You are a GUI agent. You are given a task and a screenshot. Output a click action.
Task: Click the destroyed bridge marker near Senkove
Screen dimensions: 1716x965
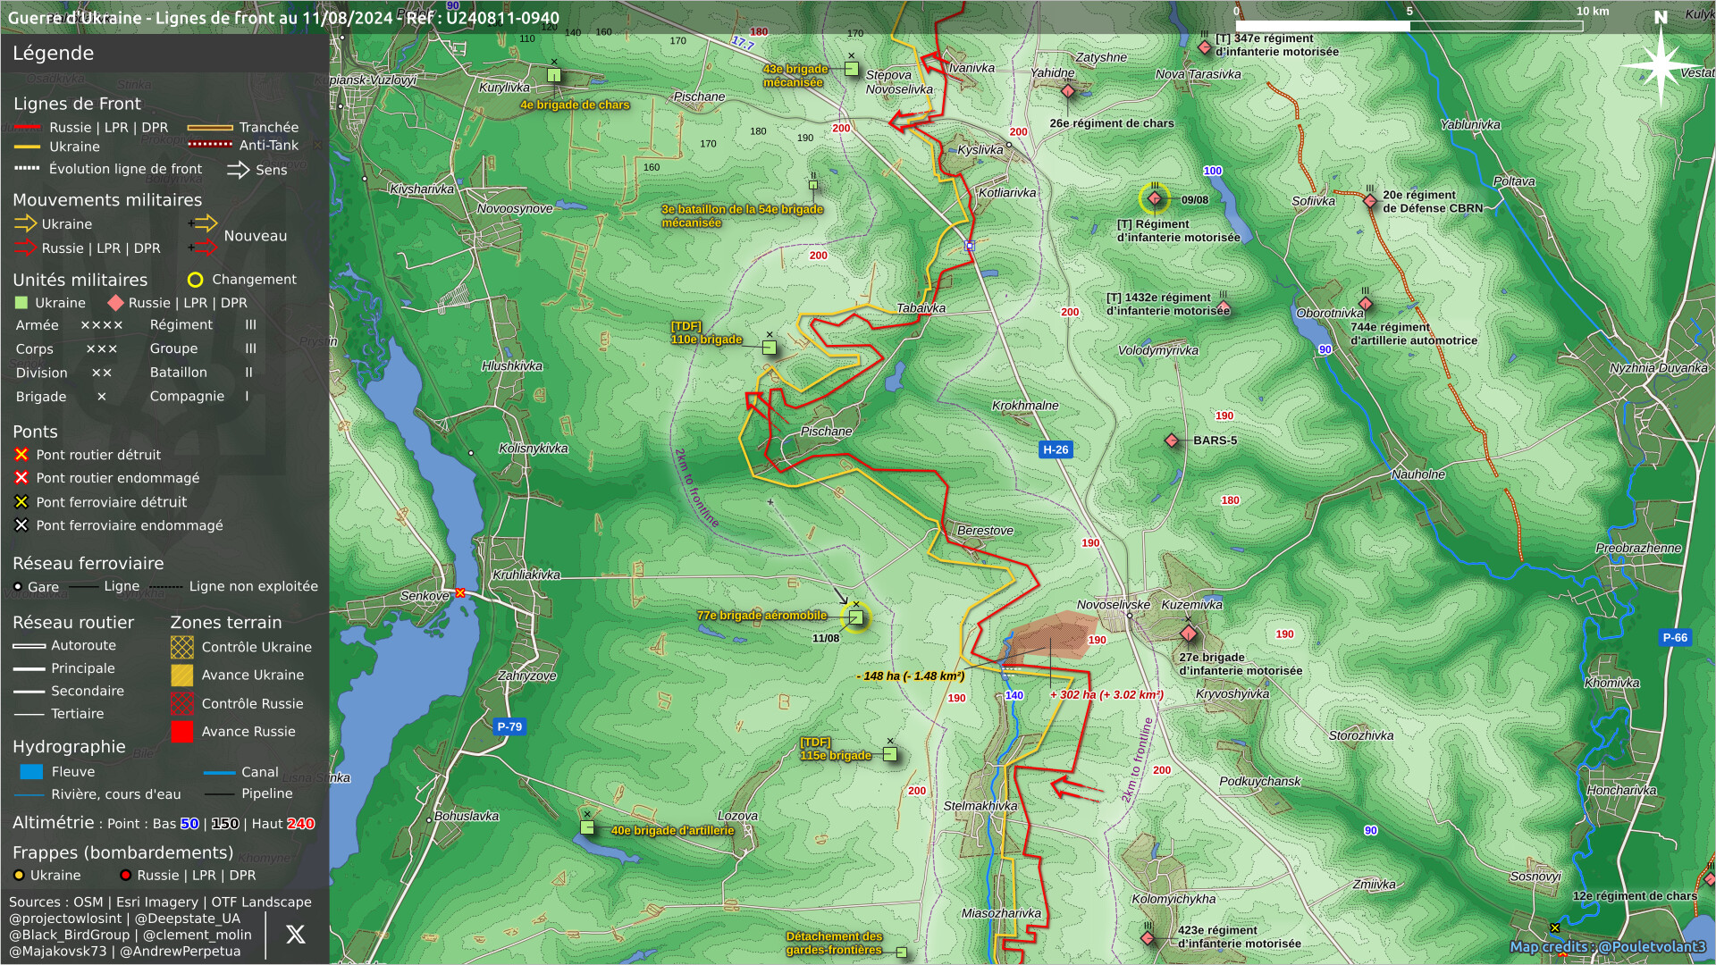[460, 593]
